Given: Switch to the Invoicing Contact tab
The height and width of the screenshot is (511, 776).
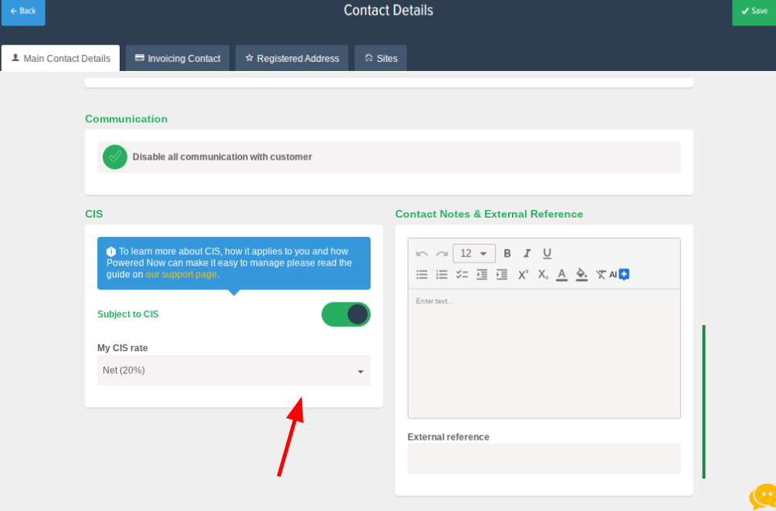Looking at the screenshot, I should click(x=178, y=59).
